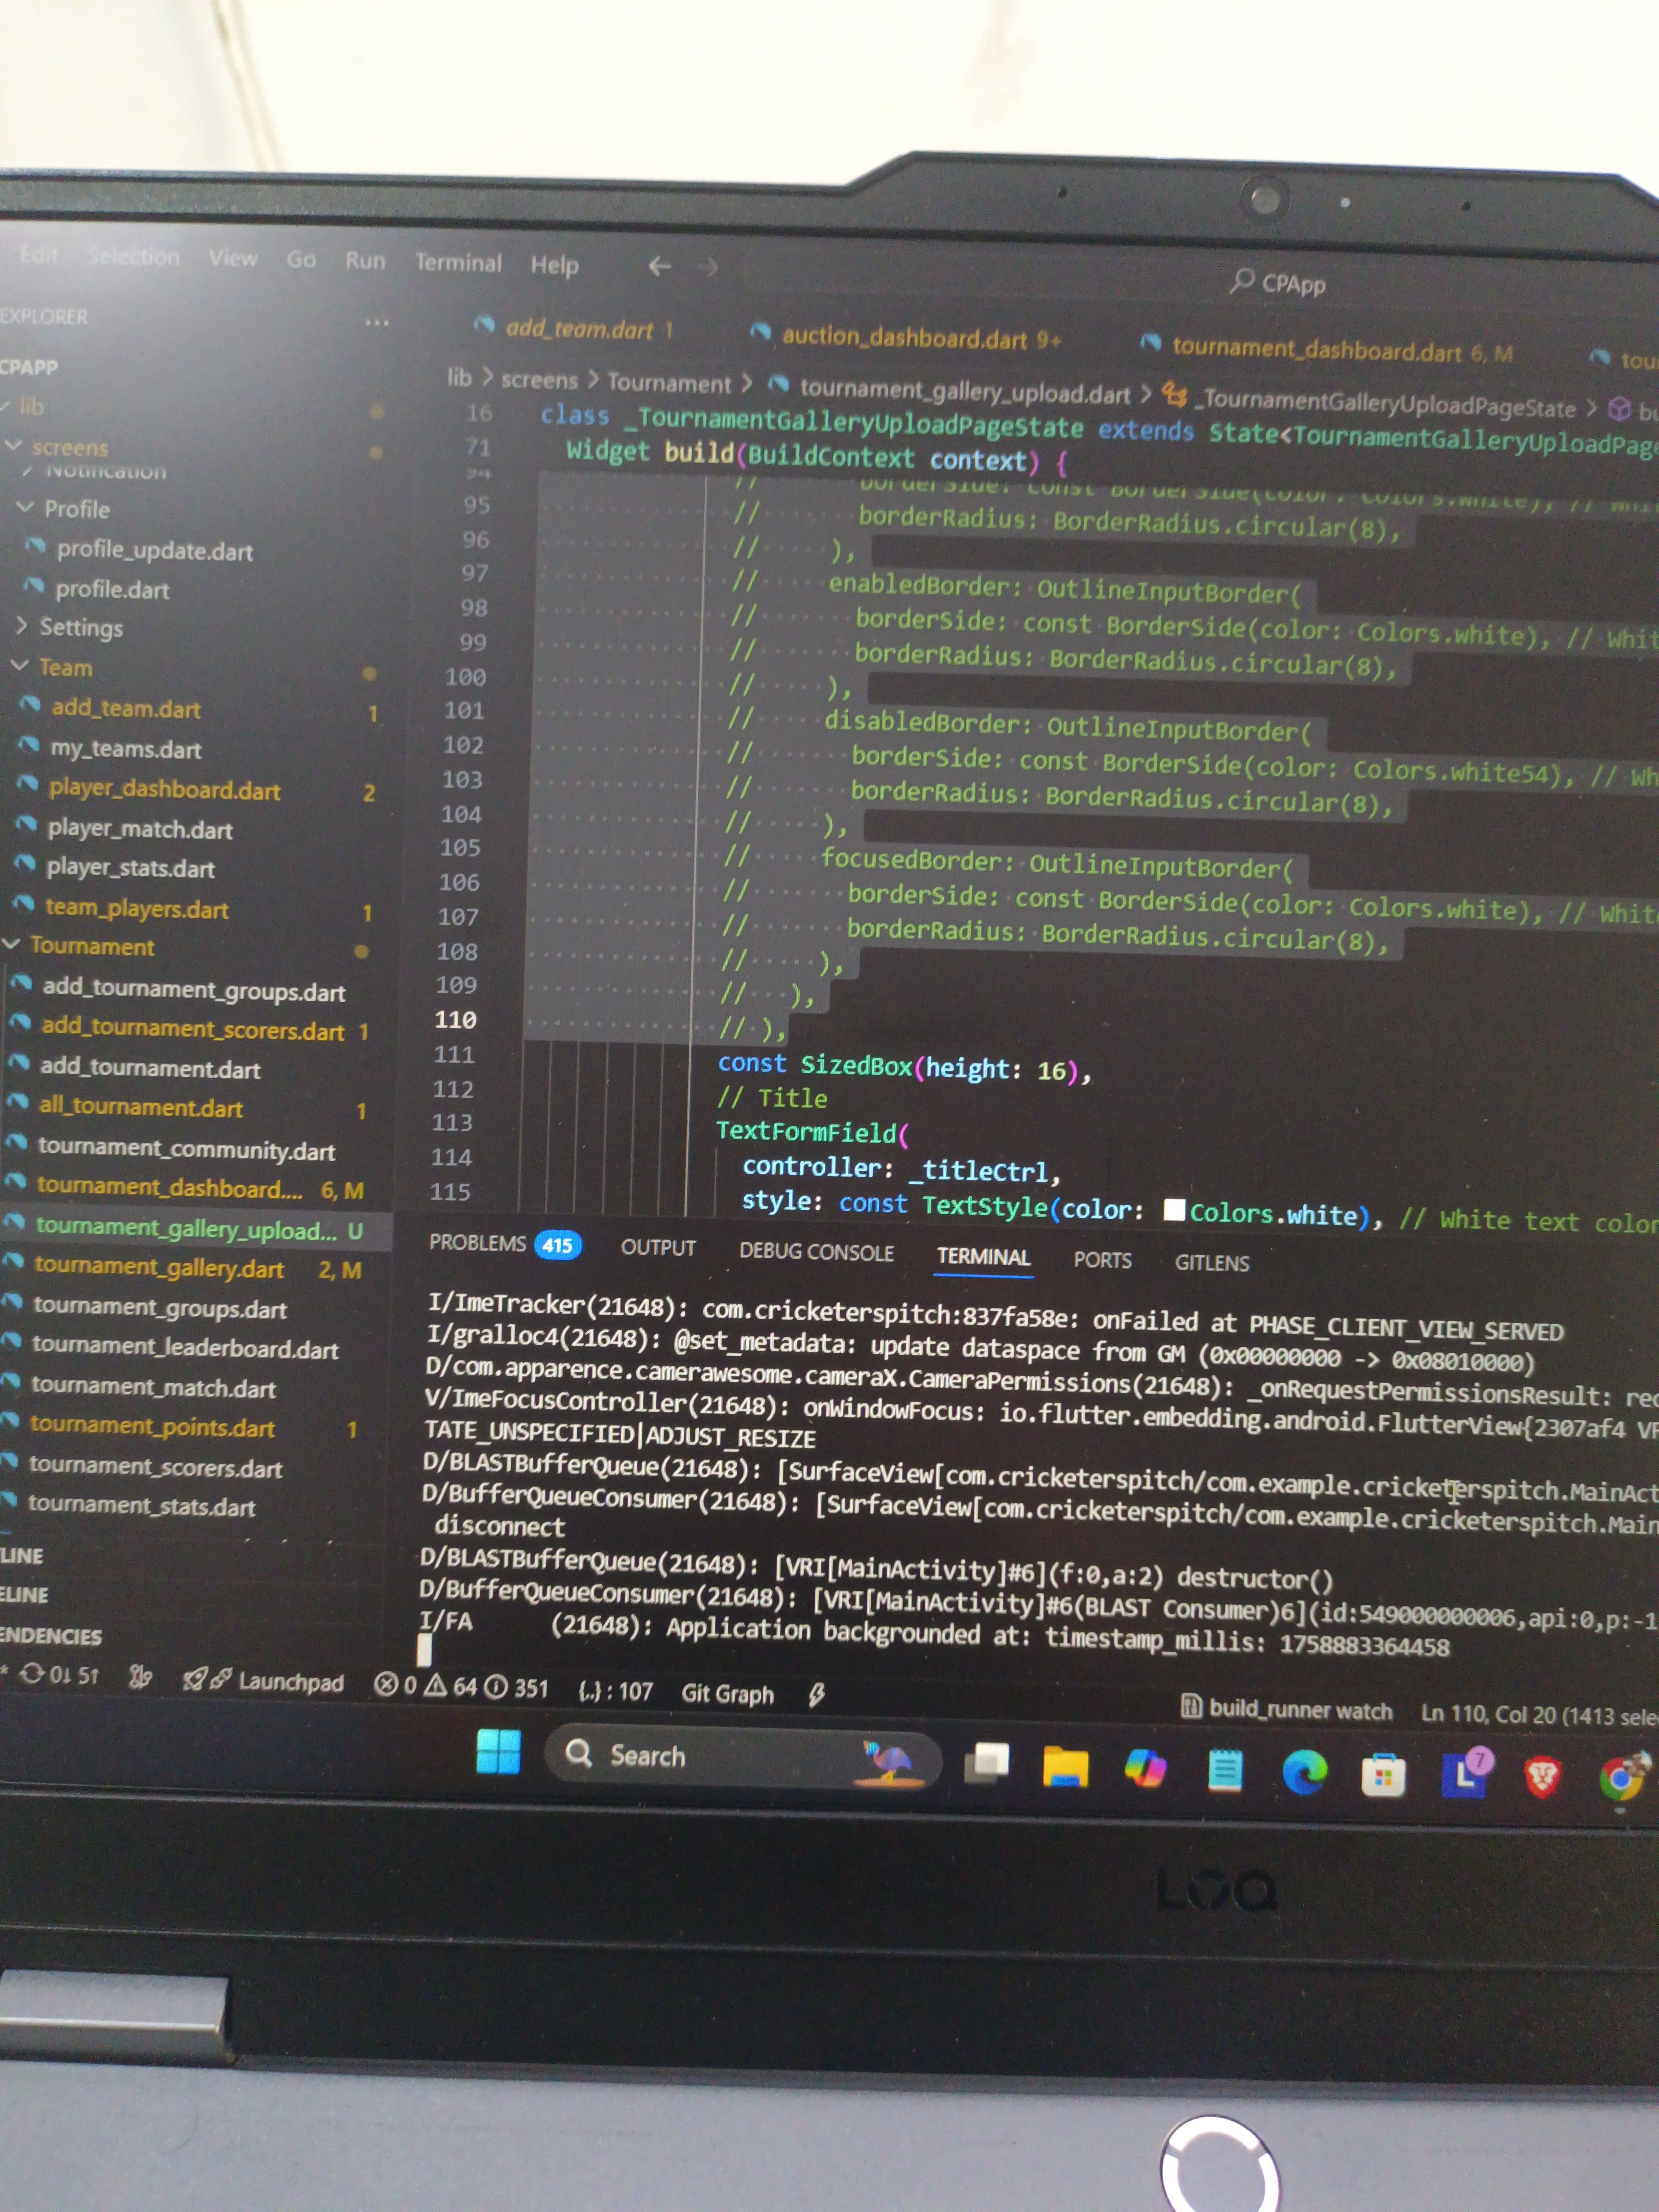1659x2212 pixels.
Task: Open tournament_leaderboard.dart from Explorer
Action: click(185, 1348)
